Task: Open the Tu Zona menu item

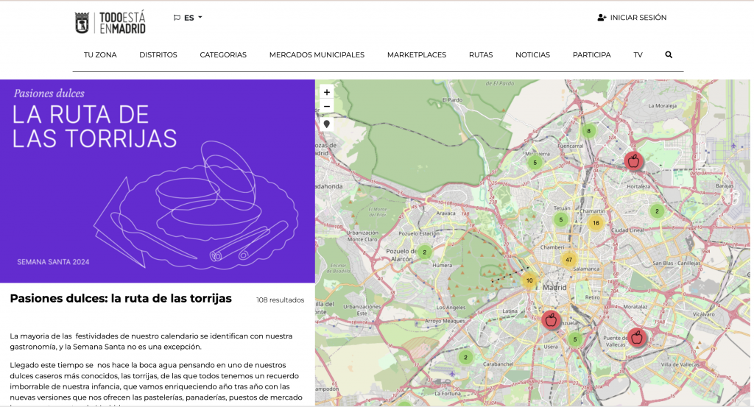Action: pos(100,54)
